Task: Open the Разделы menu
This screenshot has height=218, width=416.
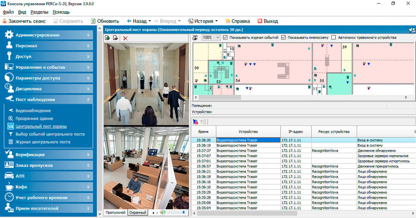Action: [39, 12]
